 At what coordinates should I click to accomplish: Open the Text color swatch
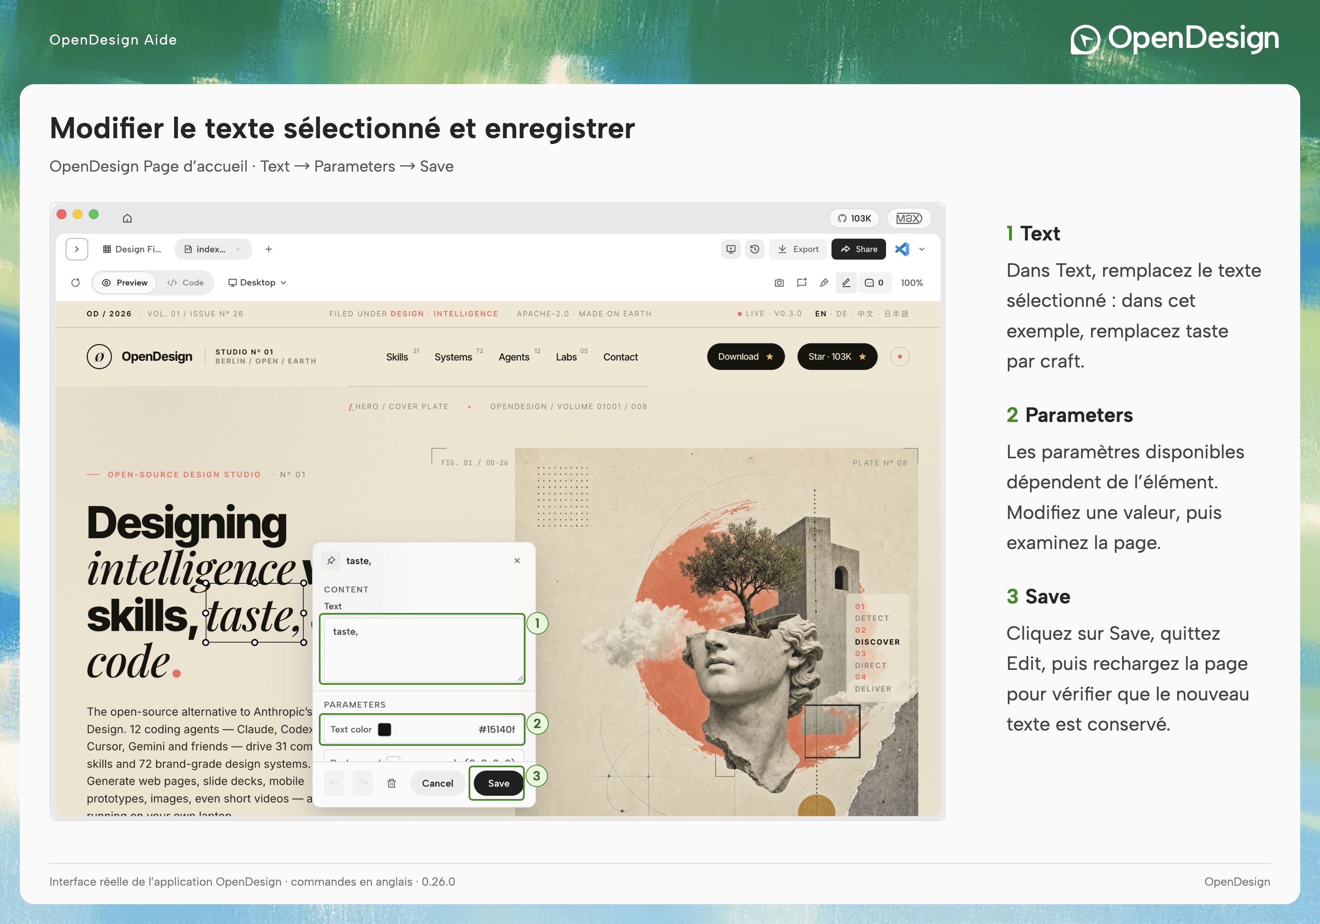384,729
